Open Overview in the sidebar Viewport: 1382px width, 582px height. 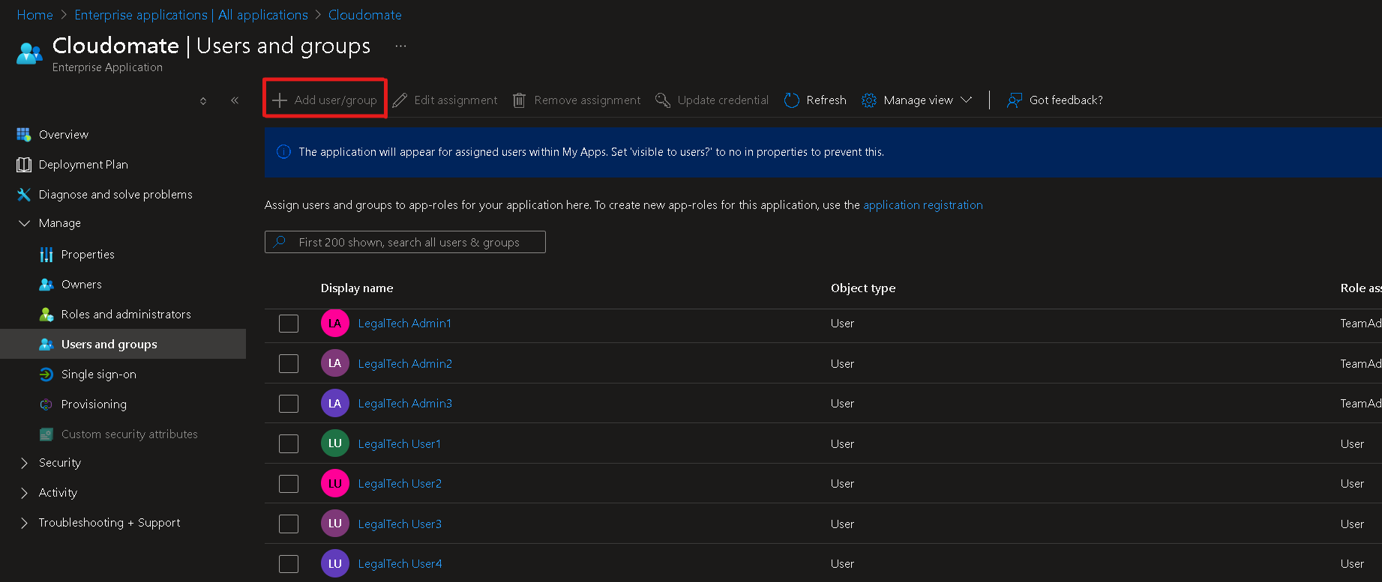[x=64, y=135]
